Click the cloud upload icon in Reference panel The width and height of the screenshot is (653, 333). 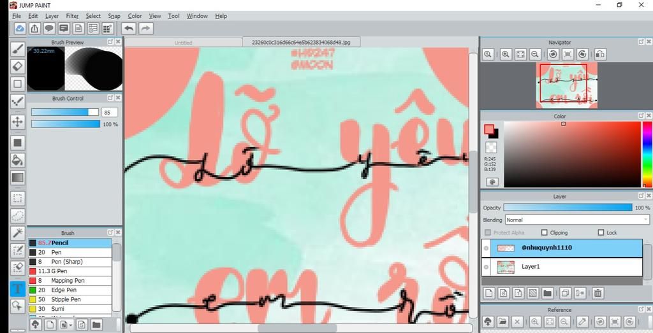488,322
